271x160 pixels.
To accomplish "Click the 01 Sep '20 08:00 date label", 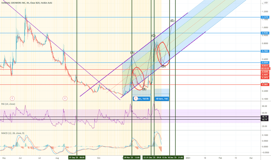I will 77,158.
